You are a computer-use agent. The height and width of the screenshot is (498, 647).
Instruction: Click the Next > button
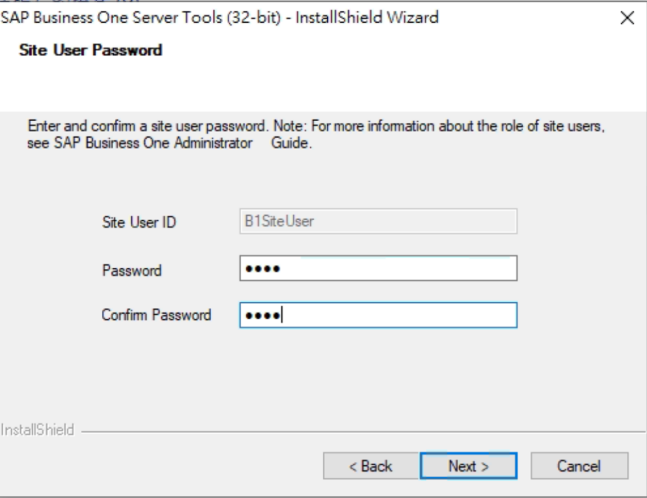[x=468, y=466]
